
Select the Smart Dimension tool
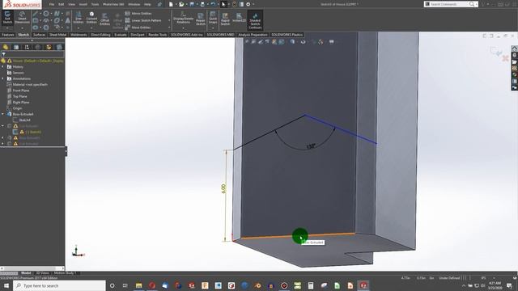click(x=22, y=18)
